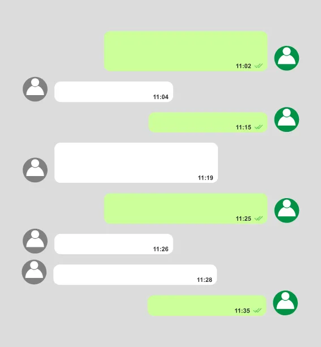Click the double-check read receipt at 11:35
The image size is (321, 347).
coord(257,311)
